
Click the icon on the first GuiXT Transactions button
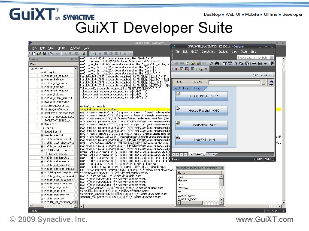(x=178, y=94)
